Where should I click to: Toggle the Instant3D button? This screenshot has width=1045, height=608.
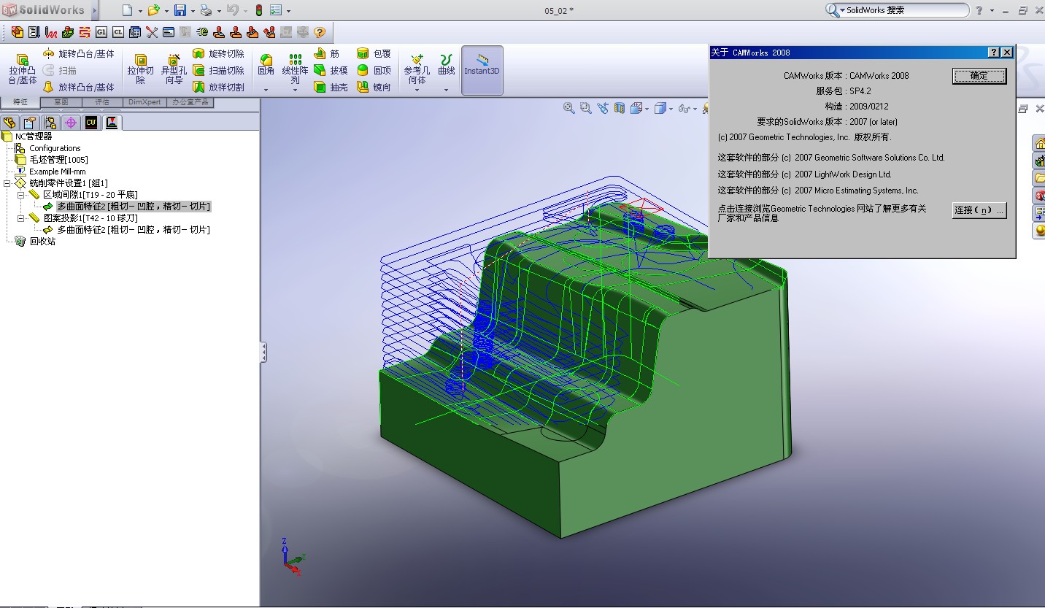pyautogui.click(x=482, y=70)
